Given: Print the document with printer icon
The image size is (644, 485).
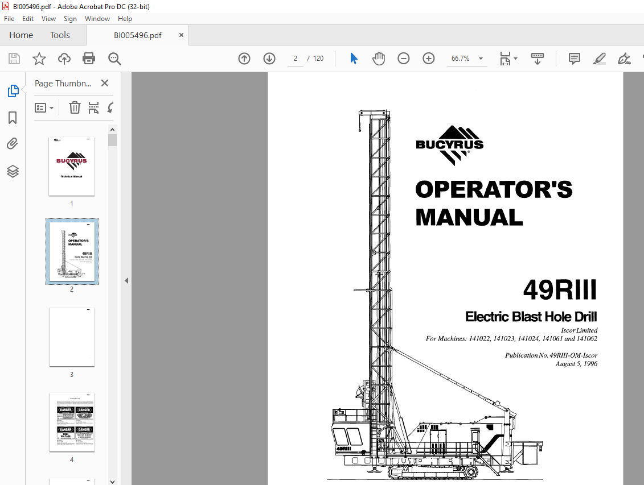Looking at the screenshot, I should 89,59.
